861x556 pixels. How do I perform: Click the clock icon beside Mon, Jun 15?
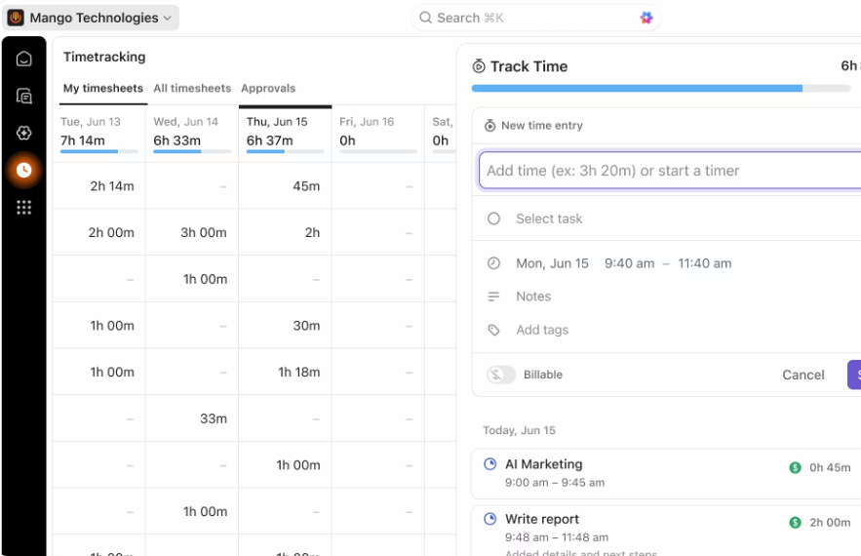(493, 263)
